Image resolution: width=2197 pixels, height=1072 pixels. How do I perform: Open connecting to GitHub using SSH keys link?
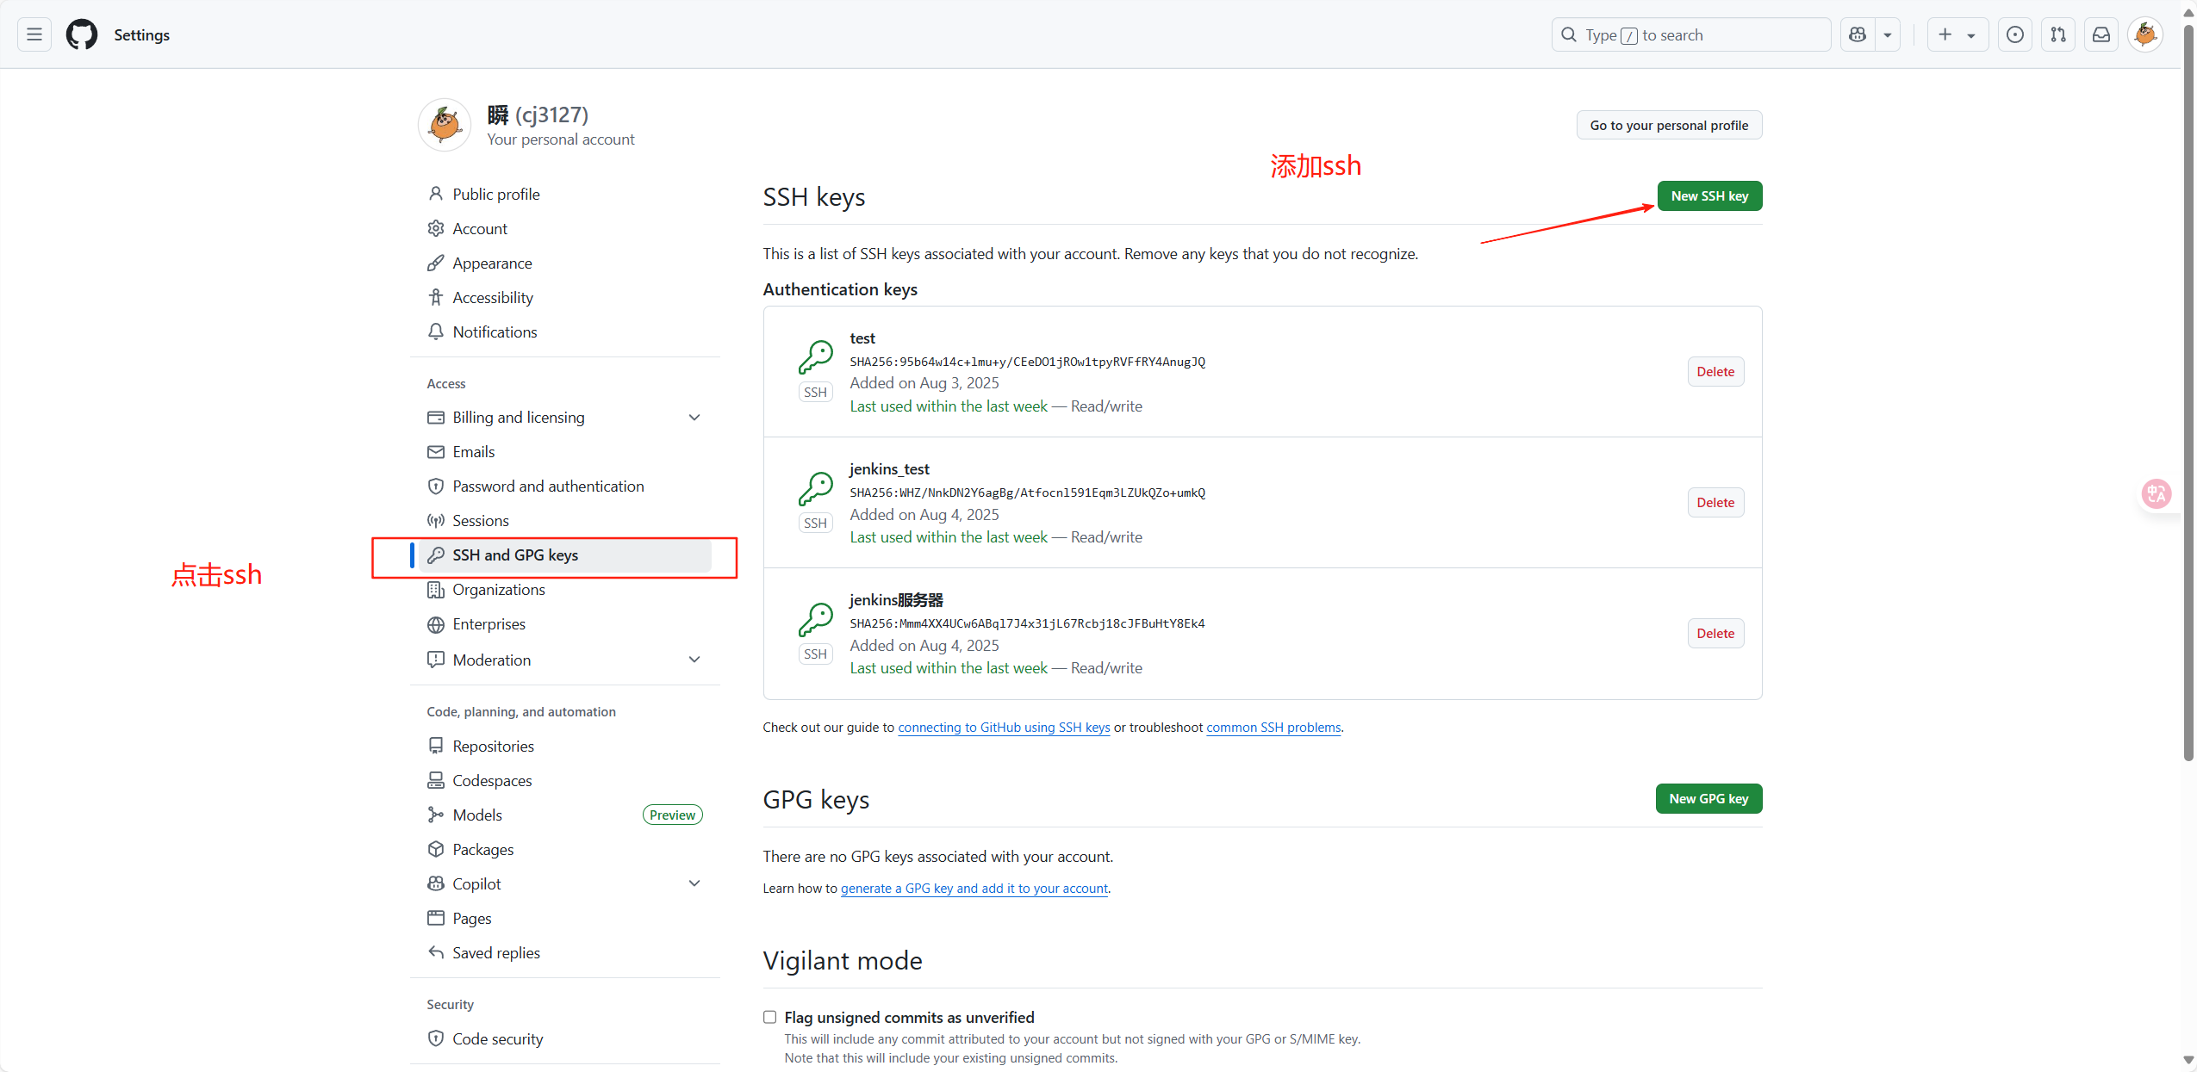point(1004,727)
